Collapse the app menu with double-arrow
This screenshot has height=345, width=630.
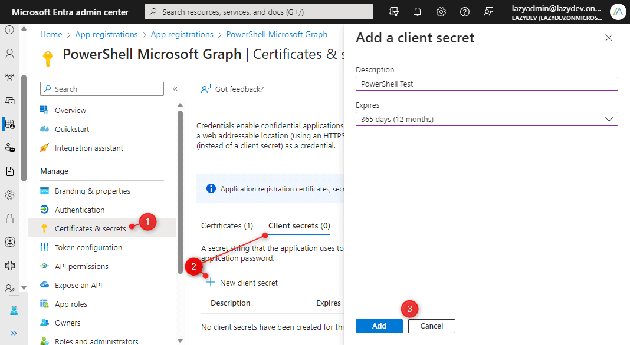(175, 89)
